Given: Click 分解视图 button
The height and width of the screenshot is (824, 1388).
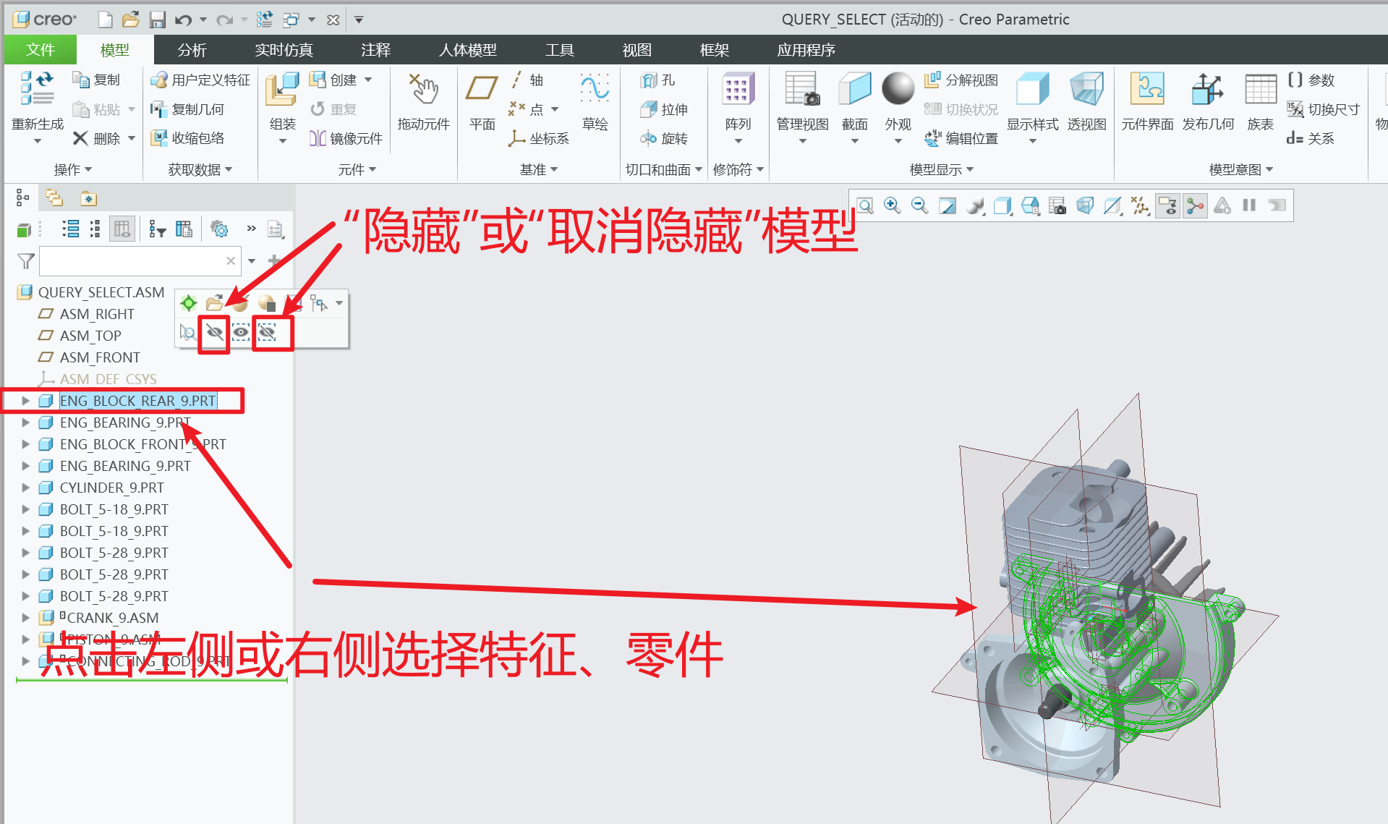Looking at the screenshot, I should 961,80.
